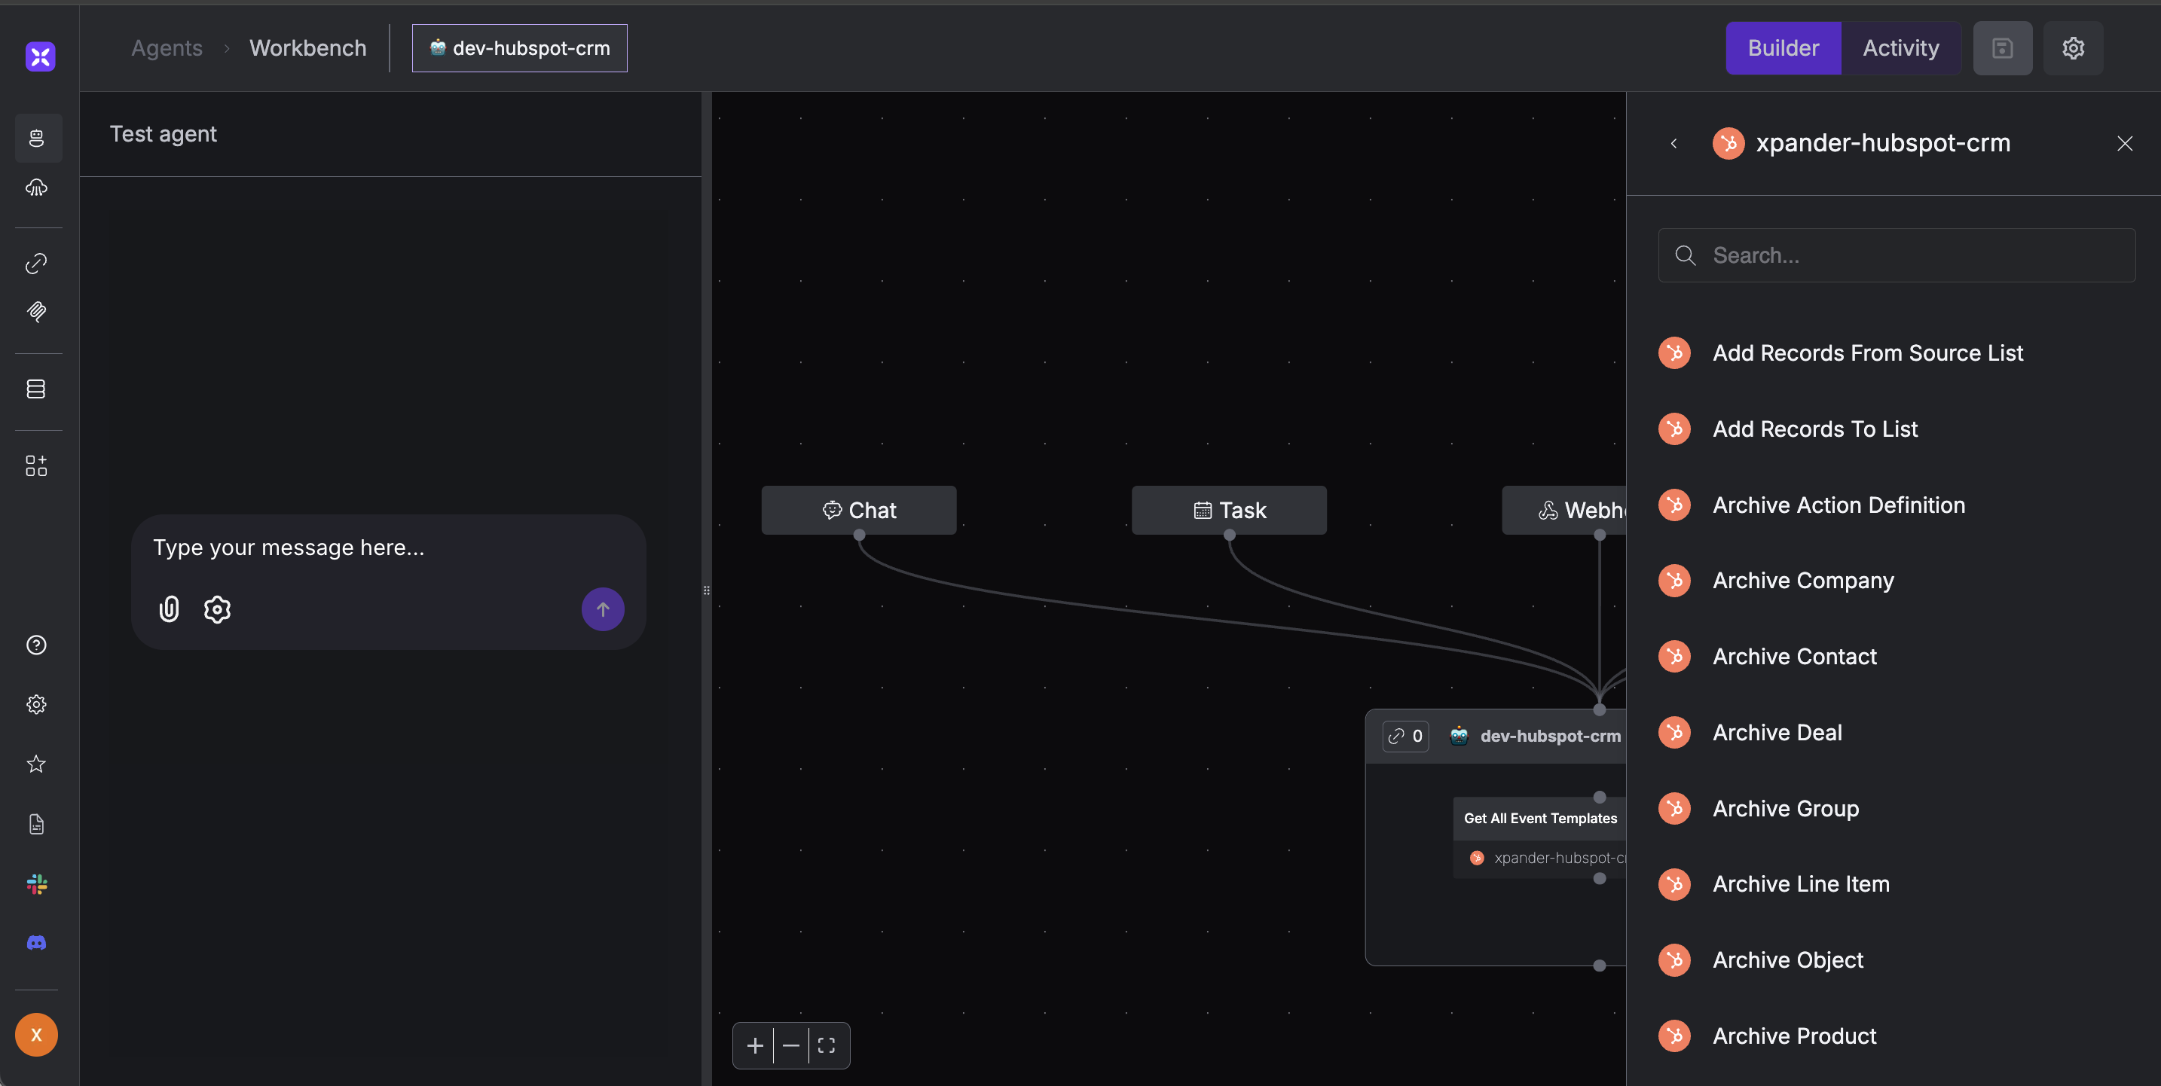Click the Chat trigger node

tap(858, 510)
